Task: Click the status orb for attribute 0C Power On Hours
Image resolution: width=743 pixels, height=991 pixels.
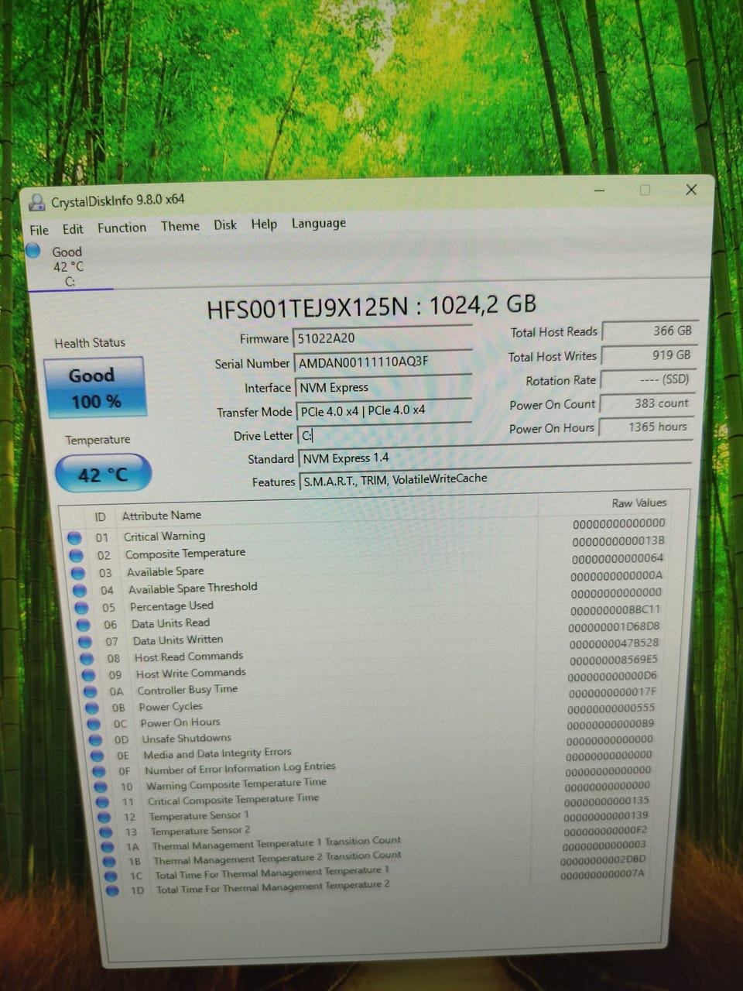Action: pos(94,724)
